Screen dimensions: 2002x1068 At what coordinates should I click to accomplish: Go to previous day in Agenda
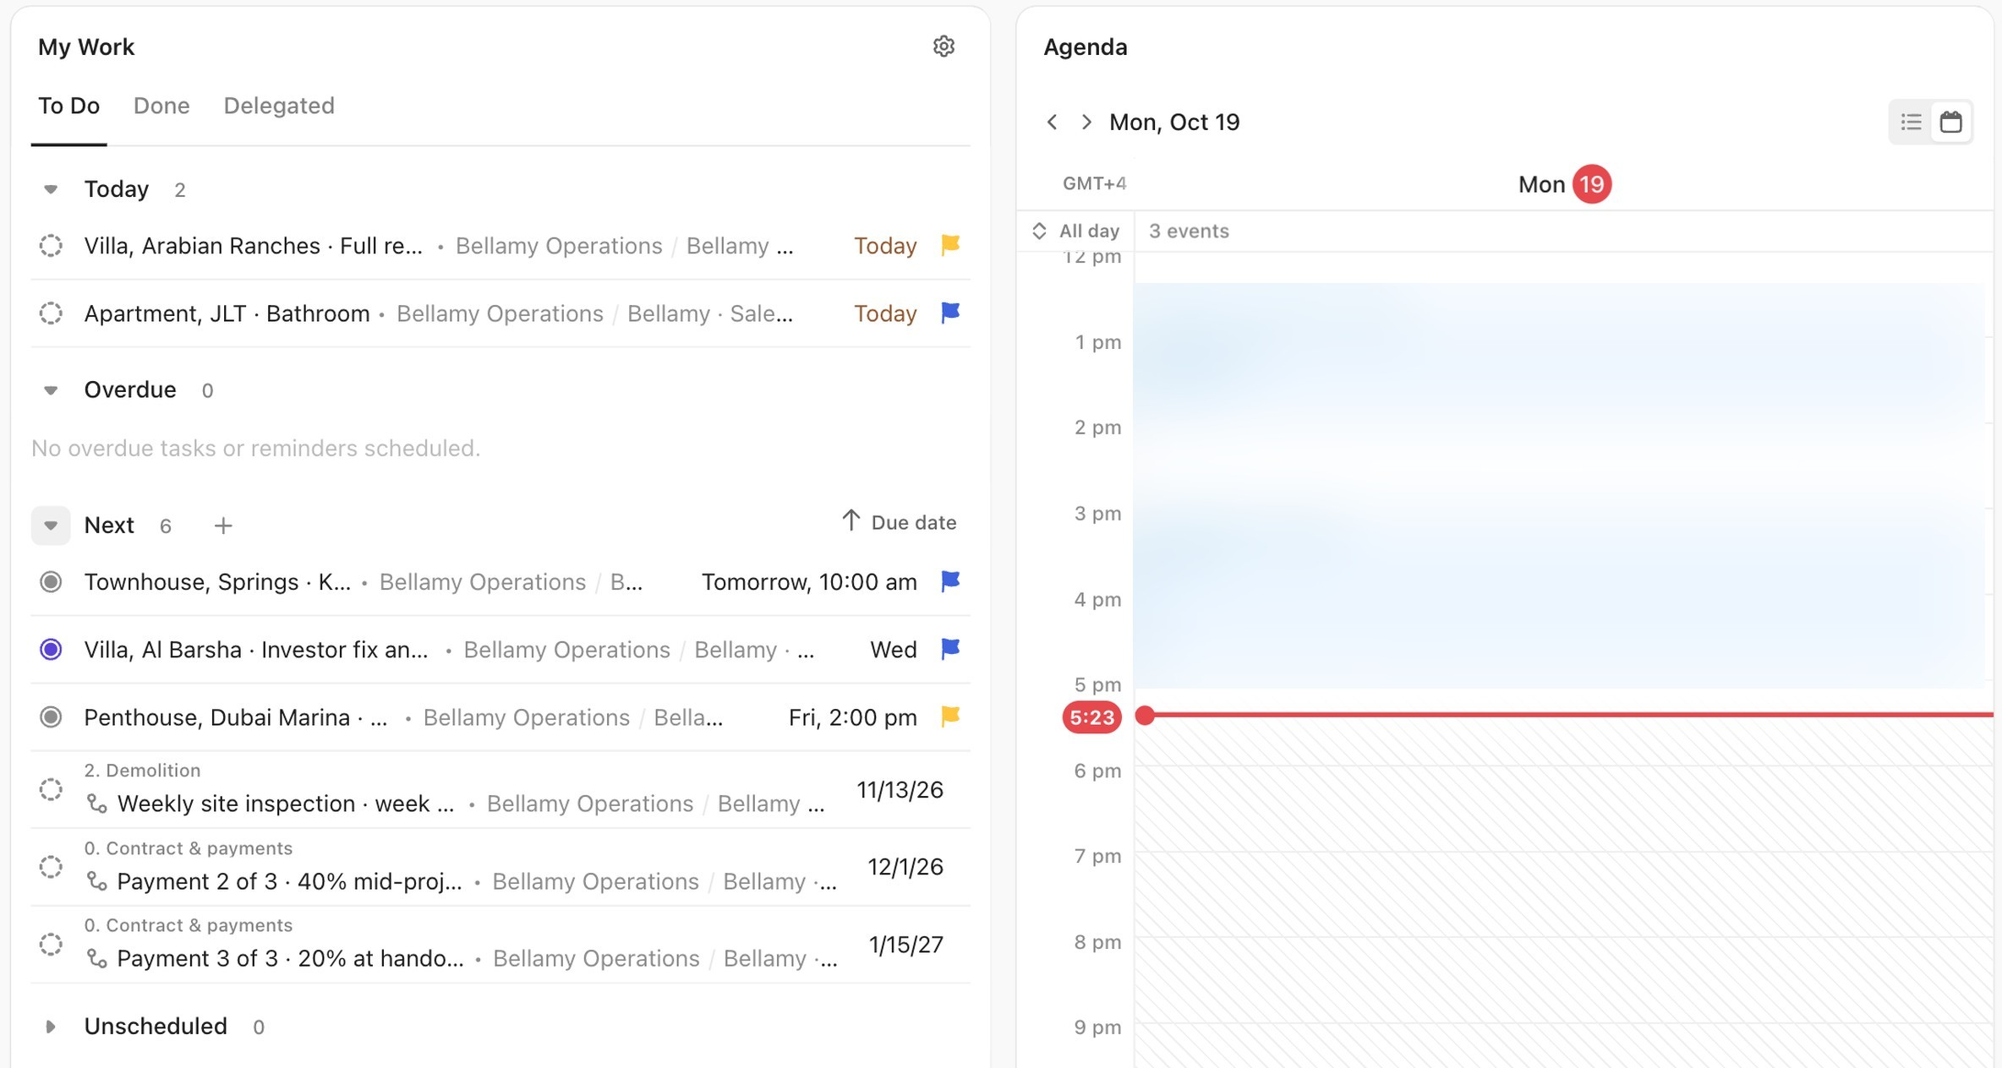(x=1052, y=122)
